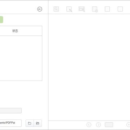Open the output directory with open folder icon
The width and height of the screenshot is (130, 130).
point(38,123)
